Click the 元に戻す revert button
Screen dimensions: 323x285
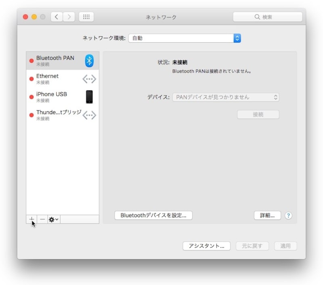click(x=252, y=246)
